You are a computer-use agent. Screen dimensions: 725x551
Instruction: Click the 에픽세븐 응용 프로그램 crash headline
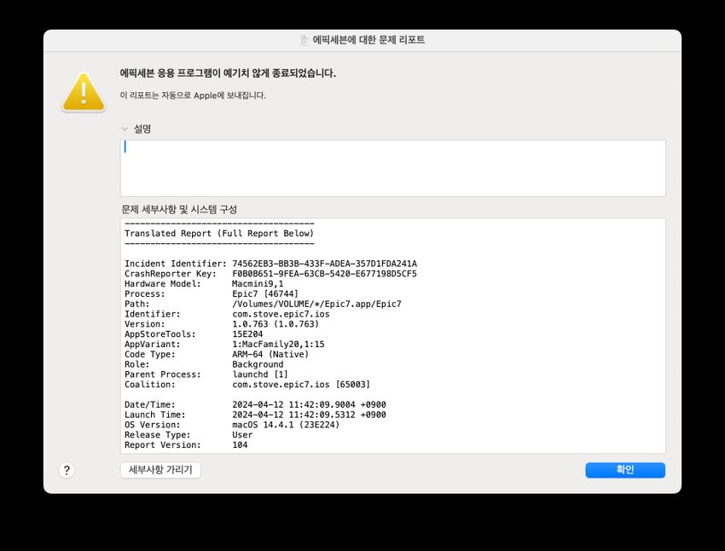click(228, 73)
